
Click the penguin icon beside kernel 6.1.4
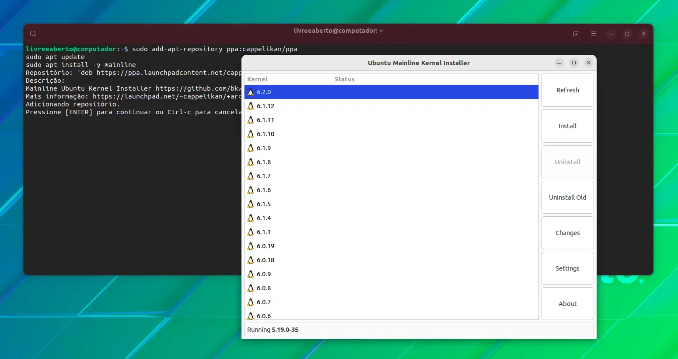[251, 218]
